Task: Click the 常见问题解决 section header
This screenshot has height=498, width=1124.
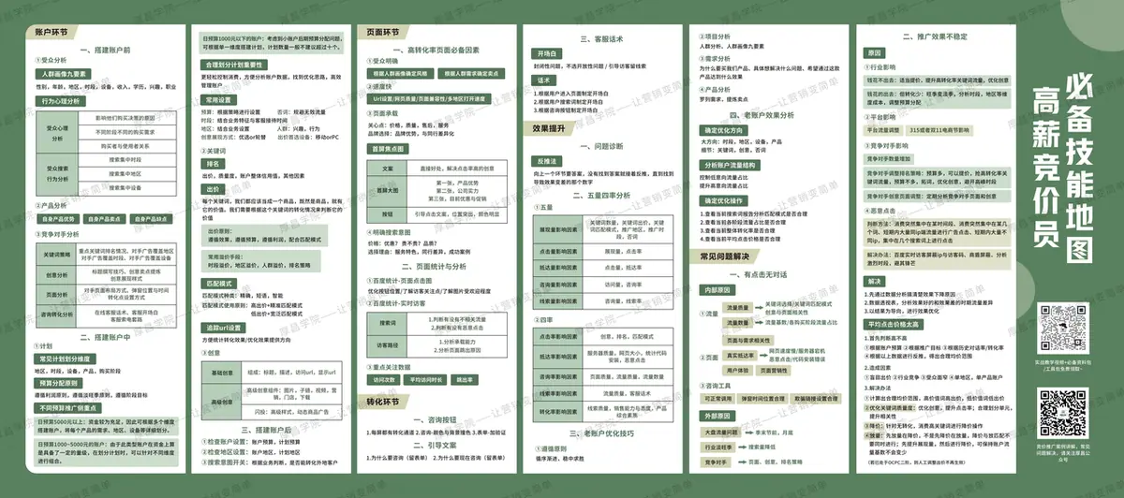Action: coord(725,256)
